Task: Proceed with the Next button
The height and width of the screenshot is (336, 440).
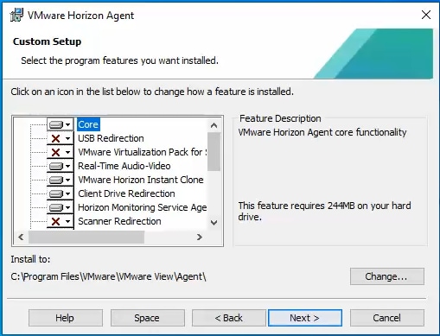Action: click(305, 318)
